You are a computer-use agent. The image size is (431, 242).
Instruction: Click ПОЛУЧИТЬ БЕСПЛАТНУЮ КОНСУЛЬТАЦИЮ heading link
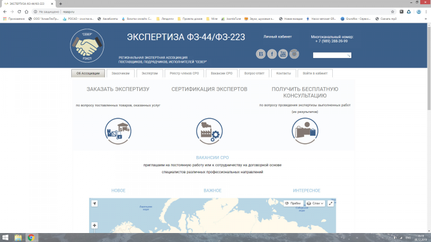(305, 92)
